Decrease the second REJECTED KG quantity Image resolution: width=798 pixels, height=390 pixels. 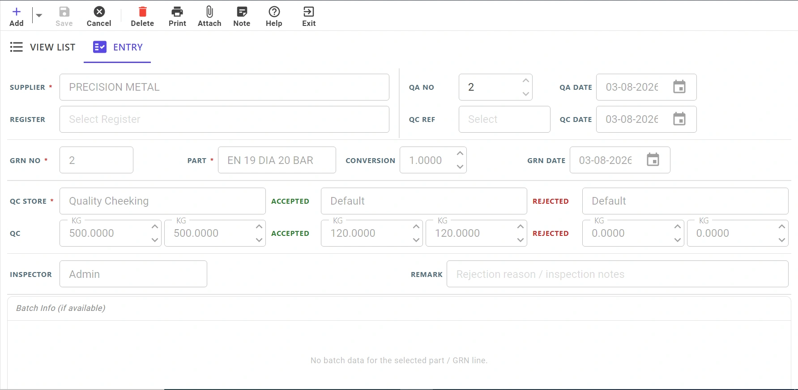point(782,240)
